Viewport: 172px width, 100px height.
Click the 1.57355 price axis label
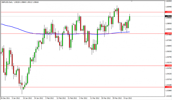[169, 40]
